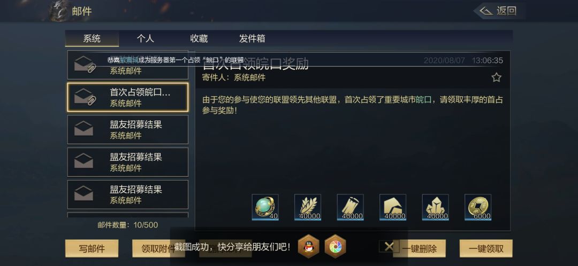Share screenshot via QQ penguin icon
Viewport: 578px width, 266px height.
309,246
